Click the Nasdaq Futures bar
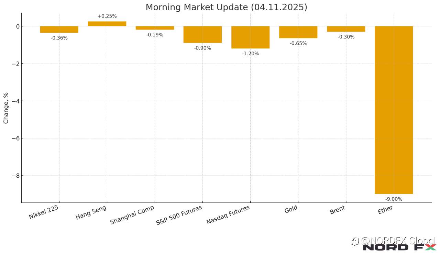Screen dimensions: 440x254 [x=250, y=37]
